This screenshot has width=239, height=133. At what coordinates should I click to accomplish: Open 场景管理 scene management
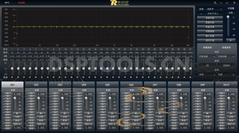pyautogui.click(x=210, y=31)
